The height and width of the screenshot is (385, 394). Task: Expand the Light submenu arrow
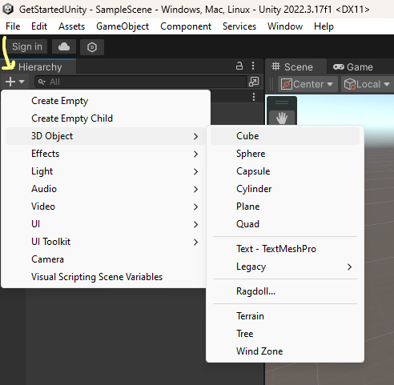tap(195, 171)
